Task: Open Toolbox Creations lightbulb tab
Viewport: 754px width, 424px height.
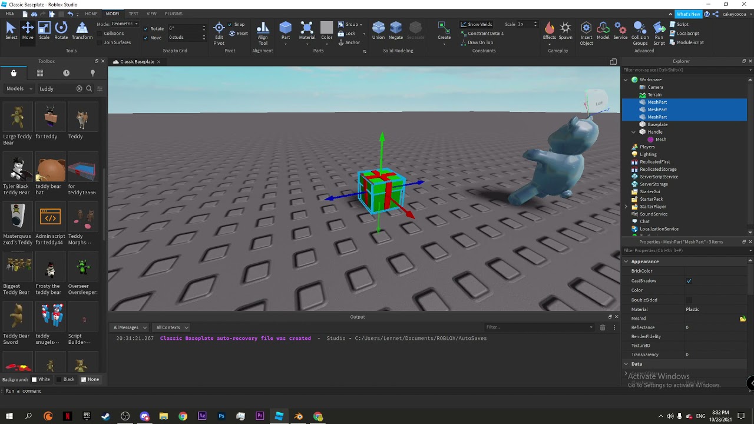Action: (x=92, y=73)
